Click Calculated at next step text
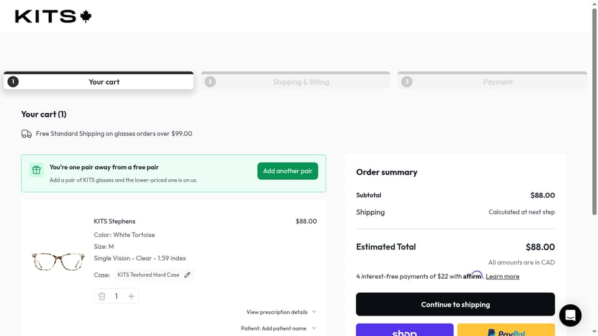Image resolution: width=598 pixels, height=336 pixels. pyautogui.click(x=522, y=212)
